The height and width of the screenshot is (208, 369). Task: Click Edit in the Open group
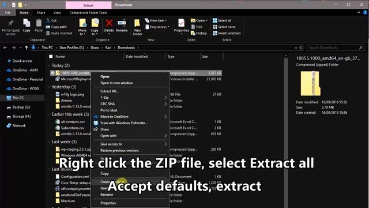pyautogui.click(x=197, y=27)
